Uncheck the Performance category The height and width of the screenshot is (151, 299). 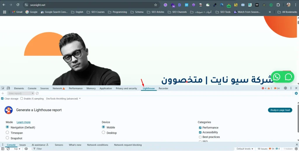(x=200, y=128)
